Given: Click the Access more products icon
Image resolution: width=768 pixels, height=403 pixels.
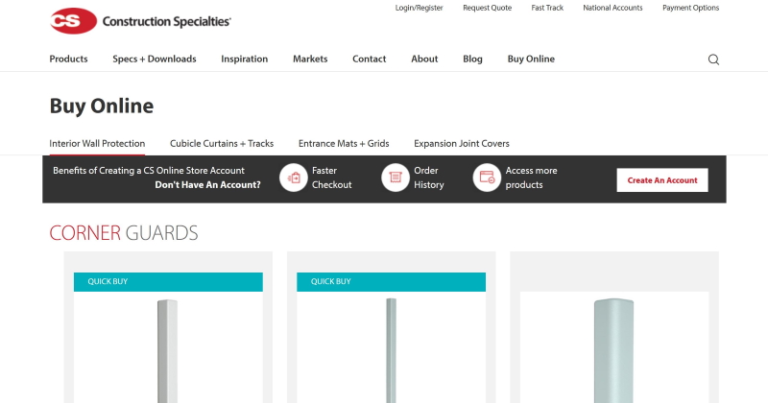Looking at the screenshot, I should point(487,178).
